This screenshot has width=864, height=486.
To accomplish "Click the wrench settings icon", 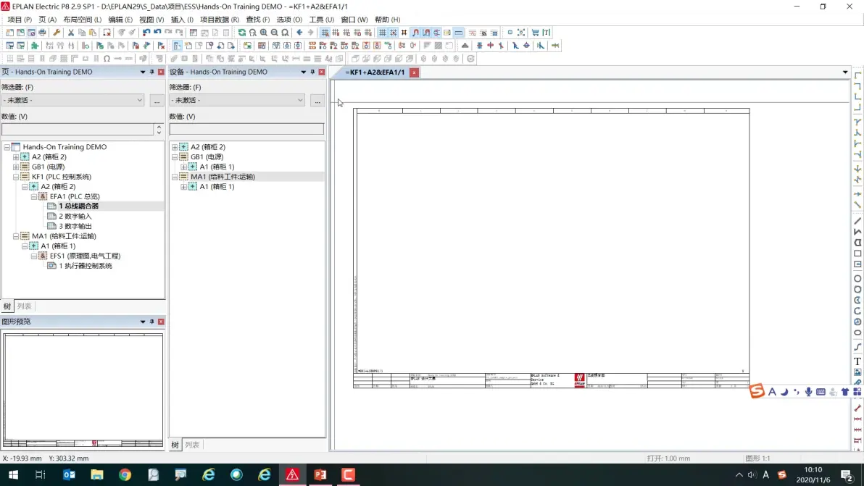I will point(57,33).
